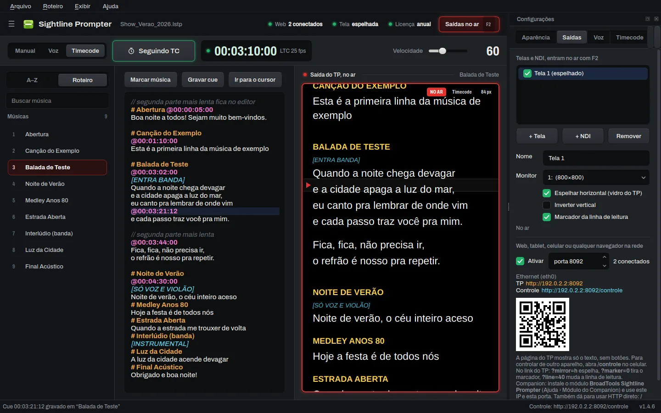The height and width of the screenshot is (413, 661).
Task: Decrease the port number with down arrow
Action: (605, 266)
